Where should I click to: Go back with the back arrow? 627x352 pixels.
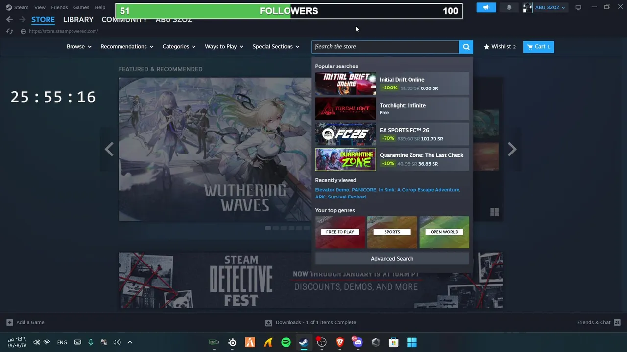[x=9, y=19]
